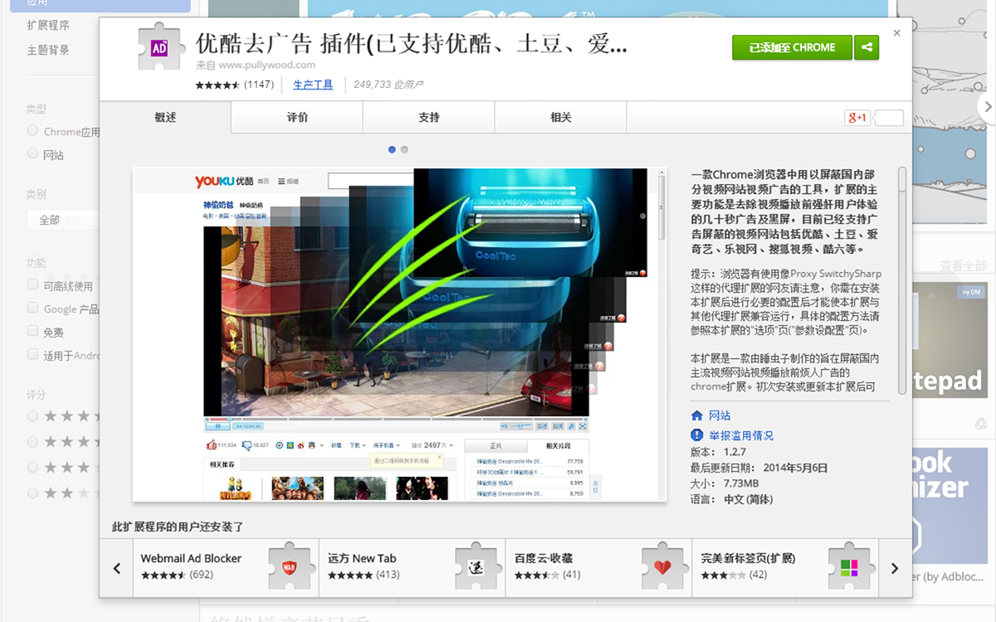996x622 pixels.
Task: Click the 查看全部 link behind dialog
Action: coord(963,265)
